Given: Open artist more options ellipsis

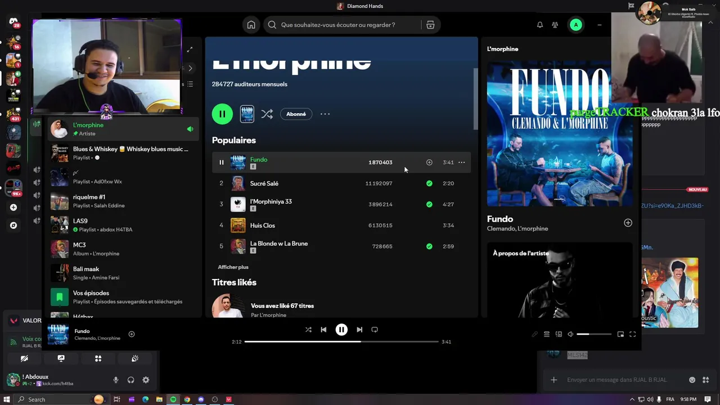Looking at the screenshot, I should click(x=325, y=114).
